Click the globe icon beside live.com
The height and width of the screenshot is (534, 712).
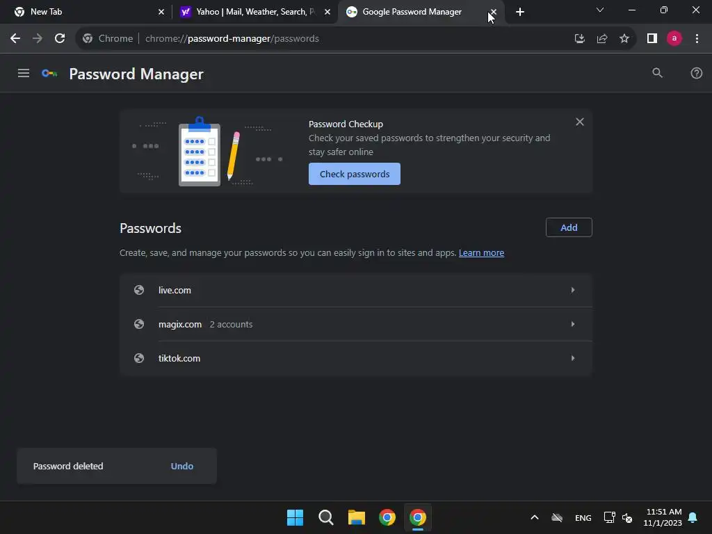click(139, 290)
